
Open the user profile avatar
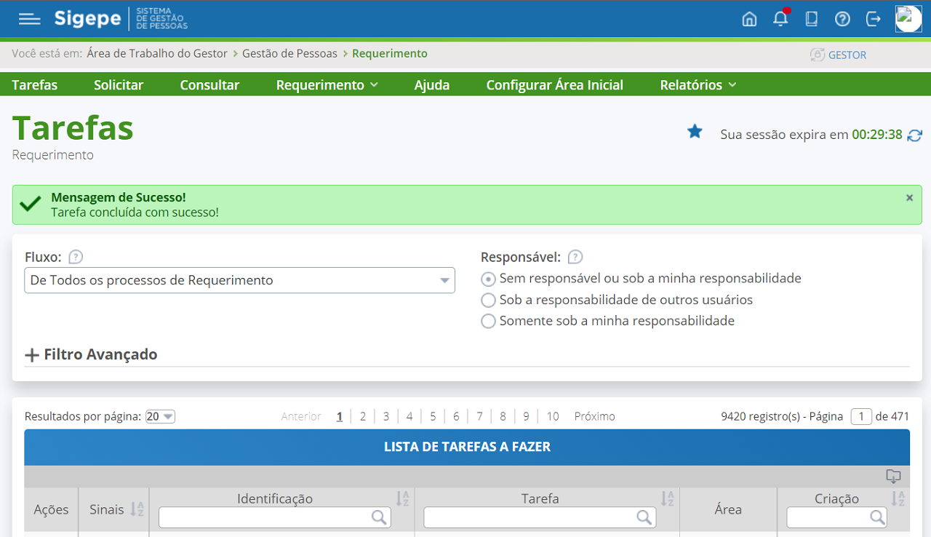point(908,19)
